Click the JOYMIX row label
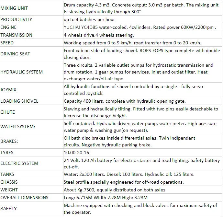This screenshot has width=223, height=217. [9, 90]
